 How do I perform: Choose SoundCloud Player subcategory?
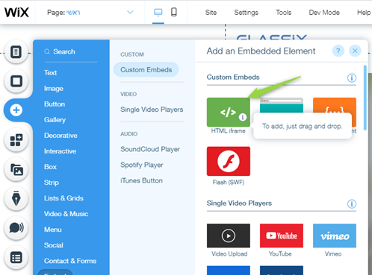150,149
